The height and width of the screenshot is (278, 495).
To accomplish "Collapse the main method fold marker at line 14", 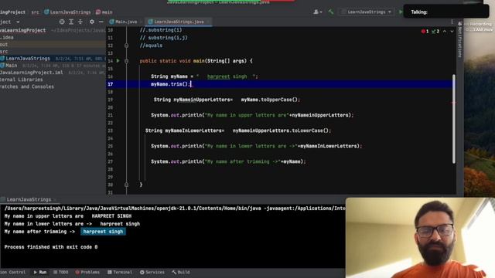I will pyautogui.click(x=126, y=61).
